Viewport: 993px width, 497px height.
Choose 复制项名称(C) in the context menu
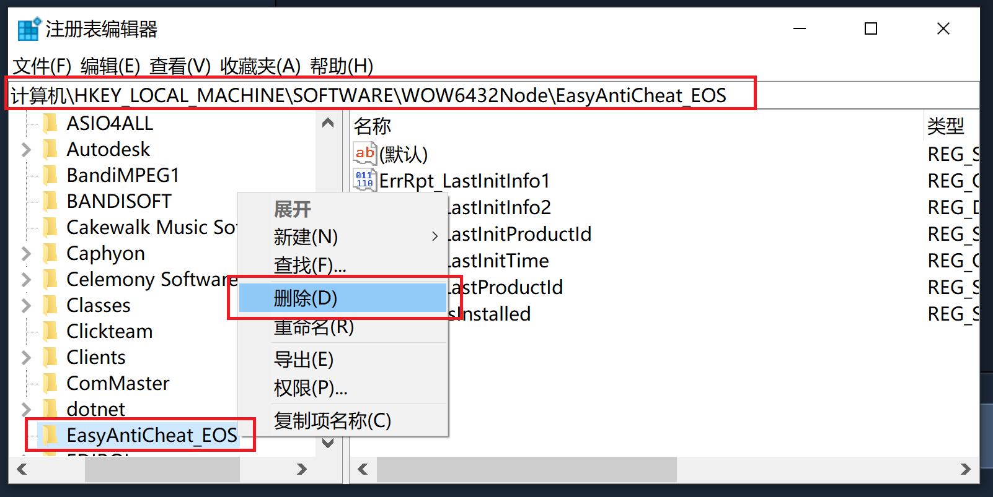(343, 421)
